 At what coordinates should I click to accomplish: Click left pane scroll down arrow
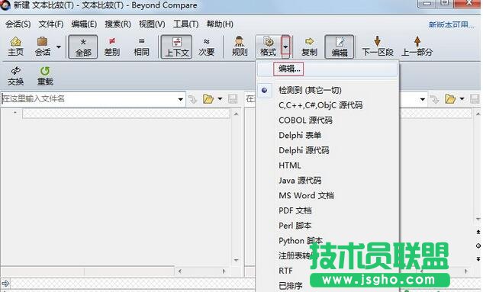click(x=236, y=260)
